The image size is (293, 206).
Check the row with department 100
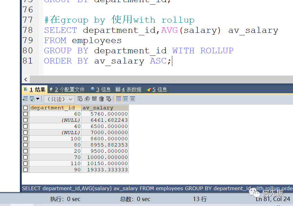point(25,139)
